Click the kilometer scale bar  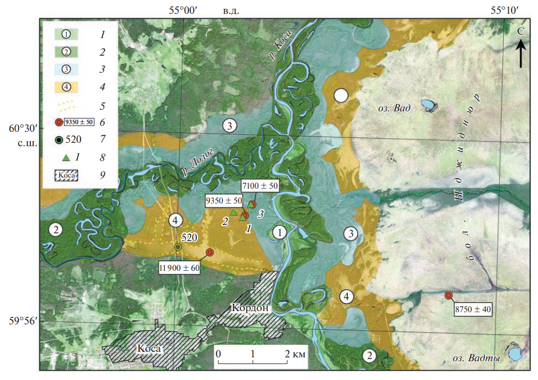[x=252, y=362]
